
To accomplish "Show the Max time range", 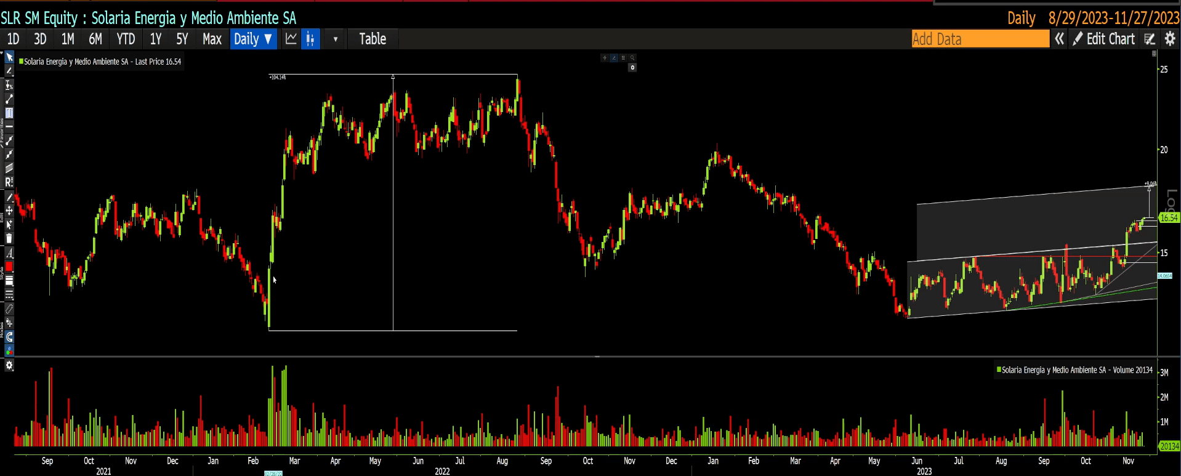I will click(212, 39).
